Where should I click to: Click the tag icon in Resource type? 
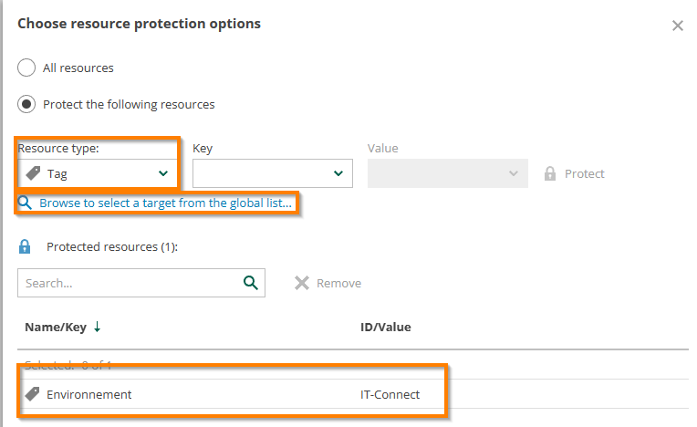(33, 173)
